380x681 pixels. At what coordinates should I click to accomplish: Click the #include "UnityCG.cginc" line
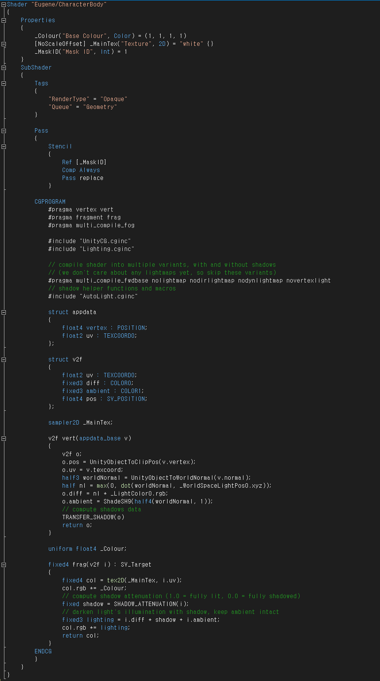90,241
